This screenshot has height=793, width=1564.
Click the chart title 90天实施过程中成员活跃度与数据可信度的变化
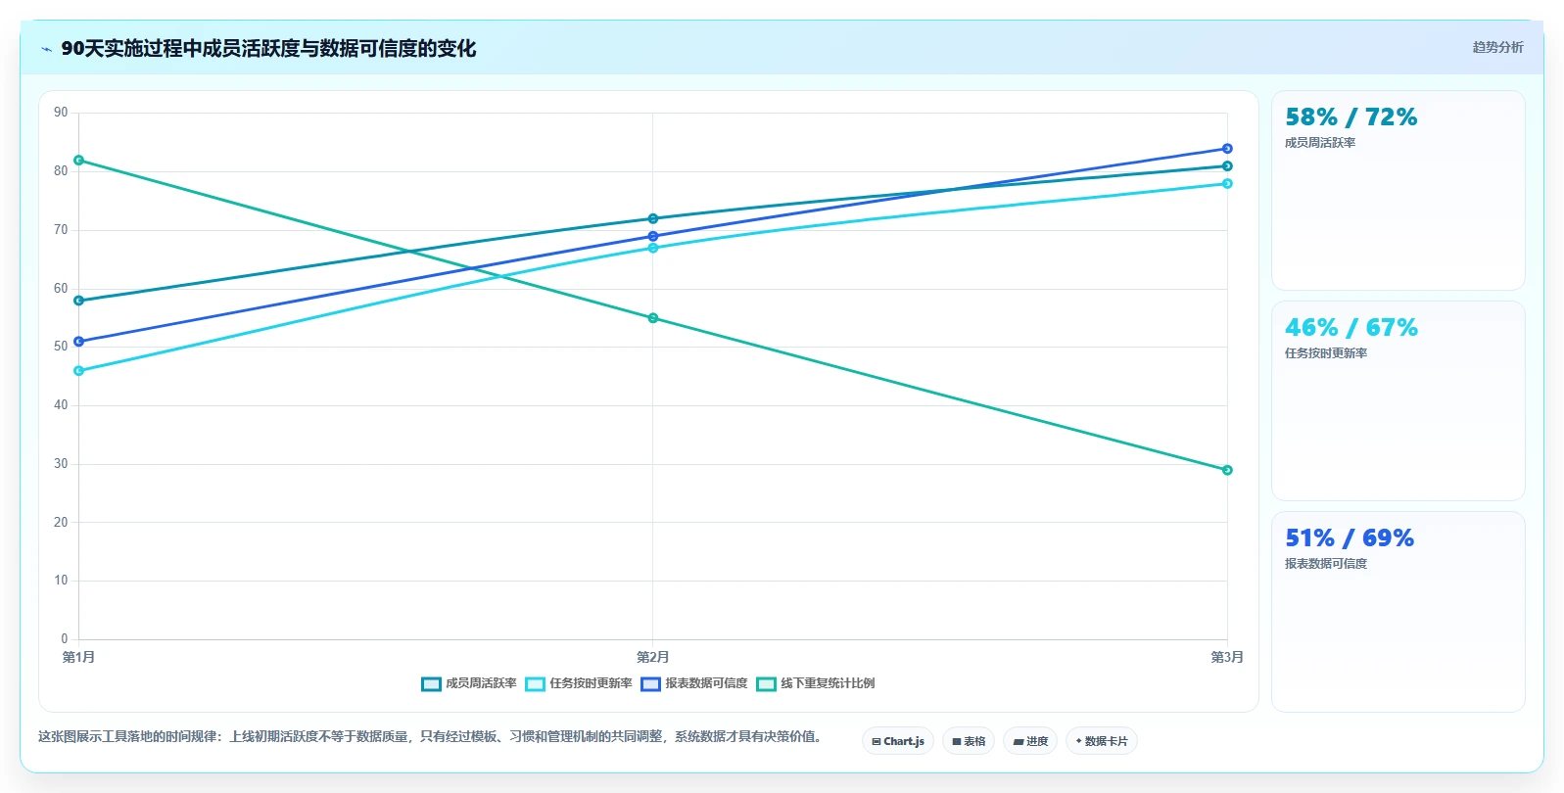268,49
